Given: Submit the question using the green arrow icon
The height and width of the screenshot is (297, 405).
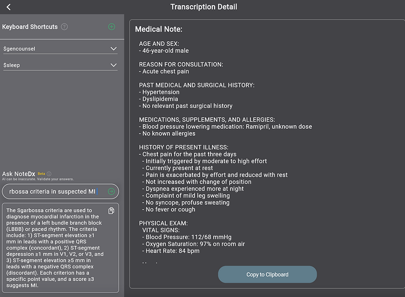Looking at the screenshot, I should click(x=110, y=191).
